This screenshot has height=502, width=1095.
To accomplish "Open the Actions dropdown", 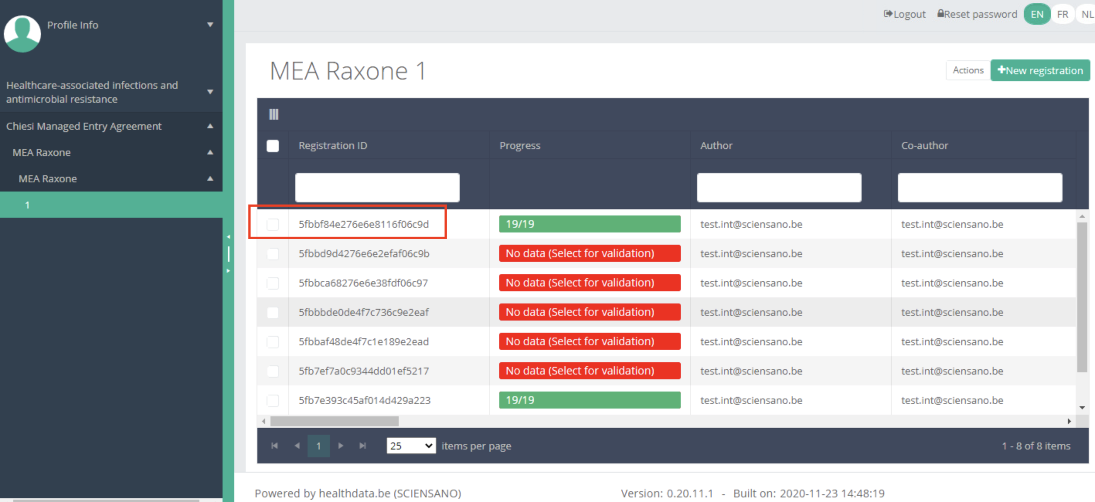I will pos(968,70).
